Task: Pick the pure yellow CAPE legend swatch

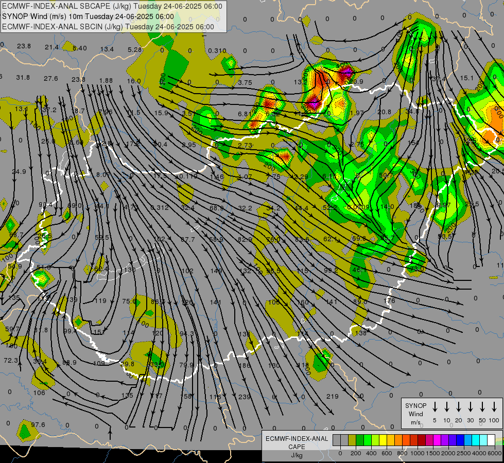Action: (383, 440)
